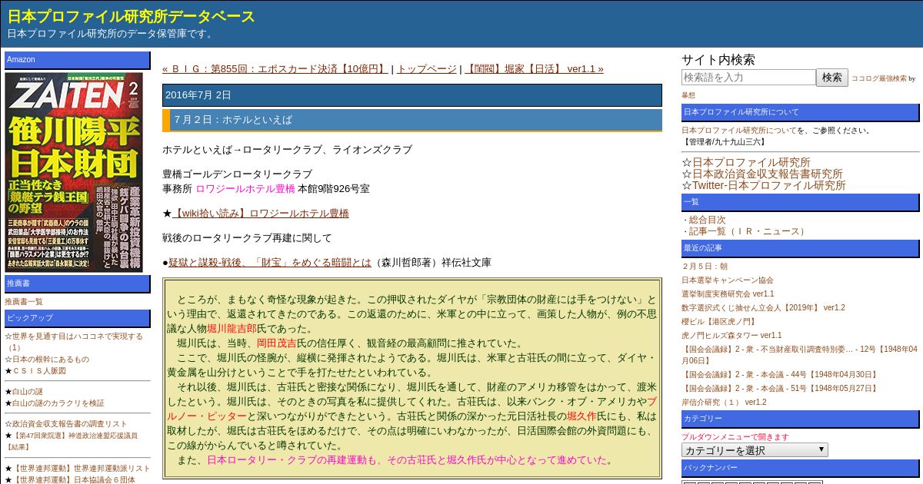
Task: Go to previous post about BIG 第855回
Action: pyautogui.click(x=275, y=68)
